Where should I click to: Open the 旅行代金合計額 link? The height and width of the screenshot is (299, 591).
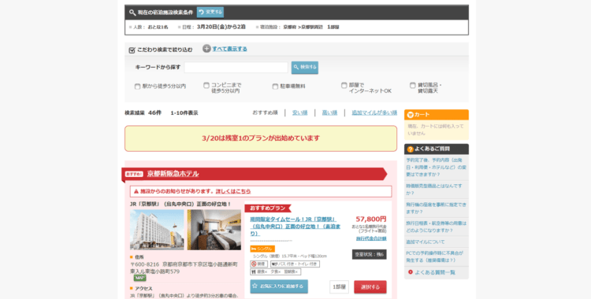pos(371,238)
